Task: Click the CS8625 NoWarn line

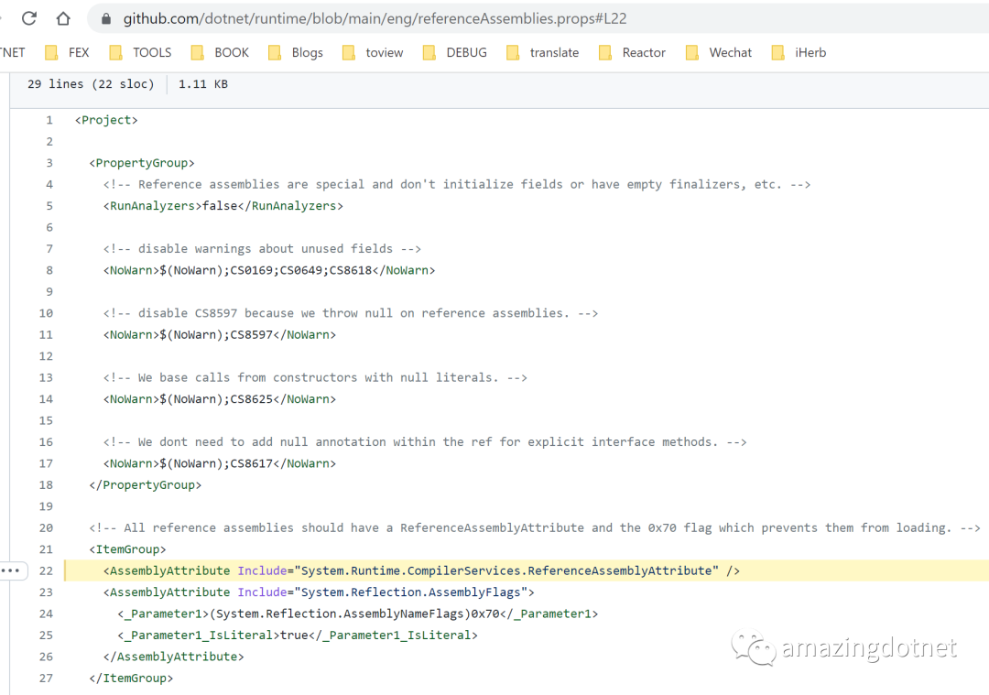Action: 220,398
